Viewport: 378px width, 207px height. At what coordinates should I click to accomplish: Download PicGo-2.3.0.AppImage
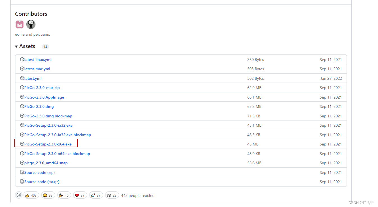coord(44,97)
